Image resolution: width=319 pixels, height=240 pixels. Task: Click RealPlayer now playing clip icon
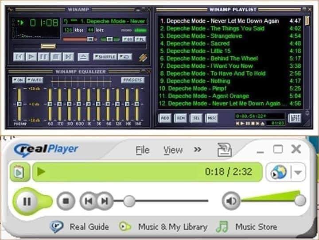coord(20,172)
